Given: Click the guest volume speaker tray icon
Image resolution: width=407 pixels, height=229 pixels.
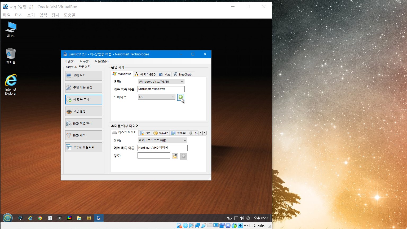Looking at the screenshot, I should point(242,218).
